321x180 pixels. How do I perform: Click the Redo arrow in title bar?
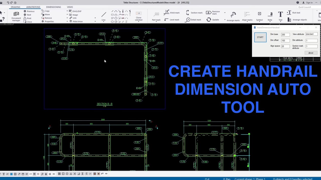pyautogui.click(x=12, y=2)
